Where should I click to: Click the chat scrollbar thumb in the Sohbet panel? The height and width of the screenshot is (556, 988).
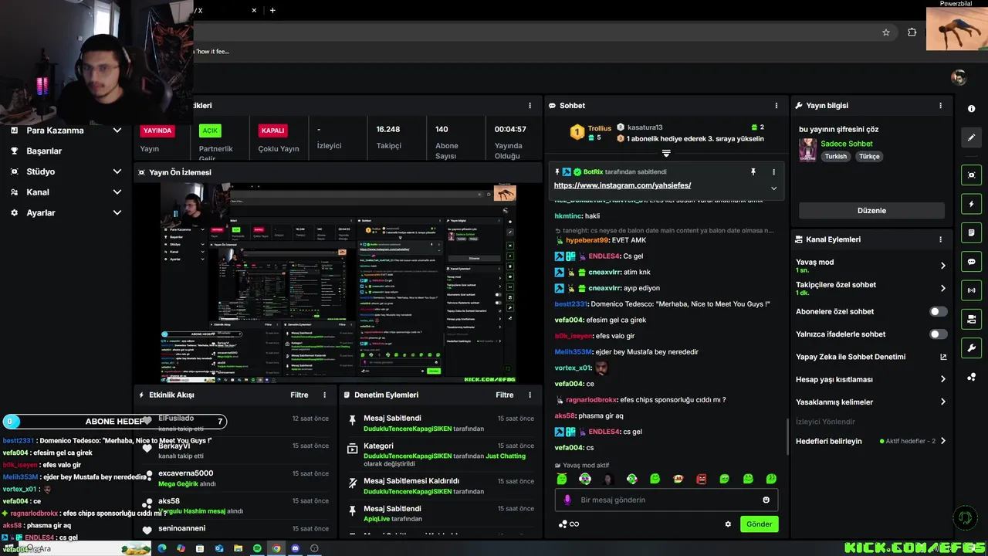click(787, 436)
